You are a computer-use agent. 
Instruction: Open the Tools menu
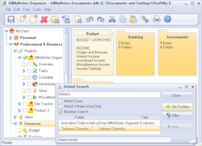pyautogui.click(x=37, y=9)
